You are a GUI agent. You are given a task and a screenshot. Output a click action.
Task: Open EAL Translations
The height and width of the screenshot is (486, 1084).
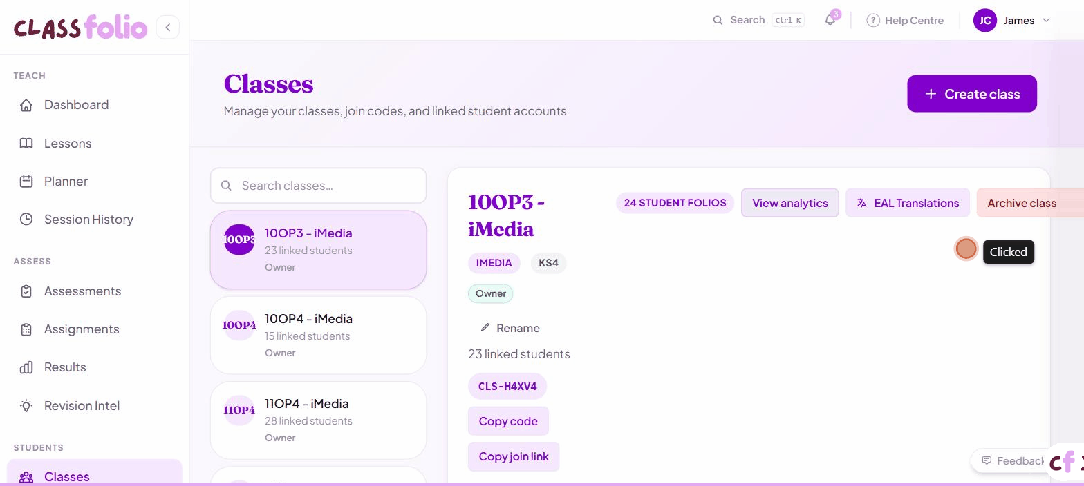click(x=907, y=203)
